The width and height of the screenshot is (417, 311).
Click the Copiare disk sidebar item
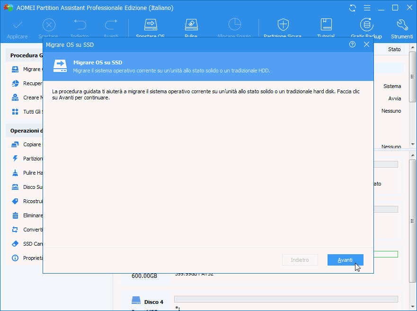click(27, 144)
